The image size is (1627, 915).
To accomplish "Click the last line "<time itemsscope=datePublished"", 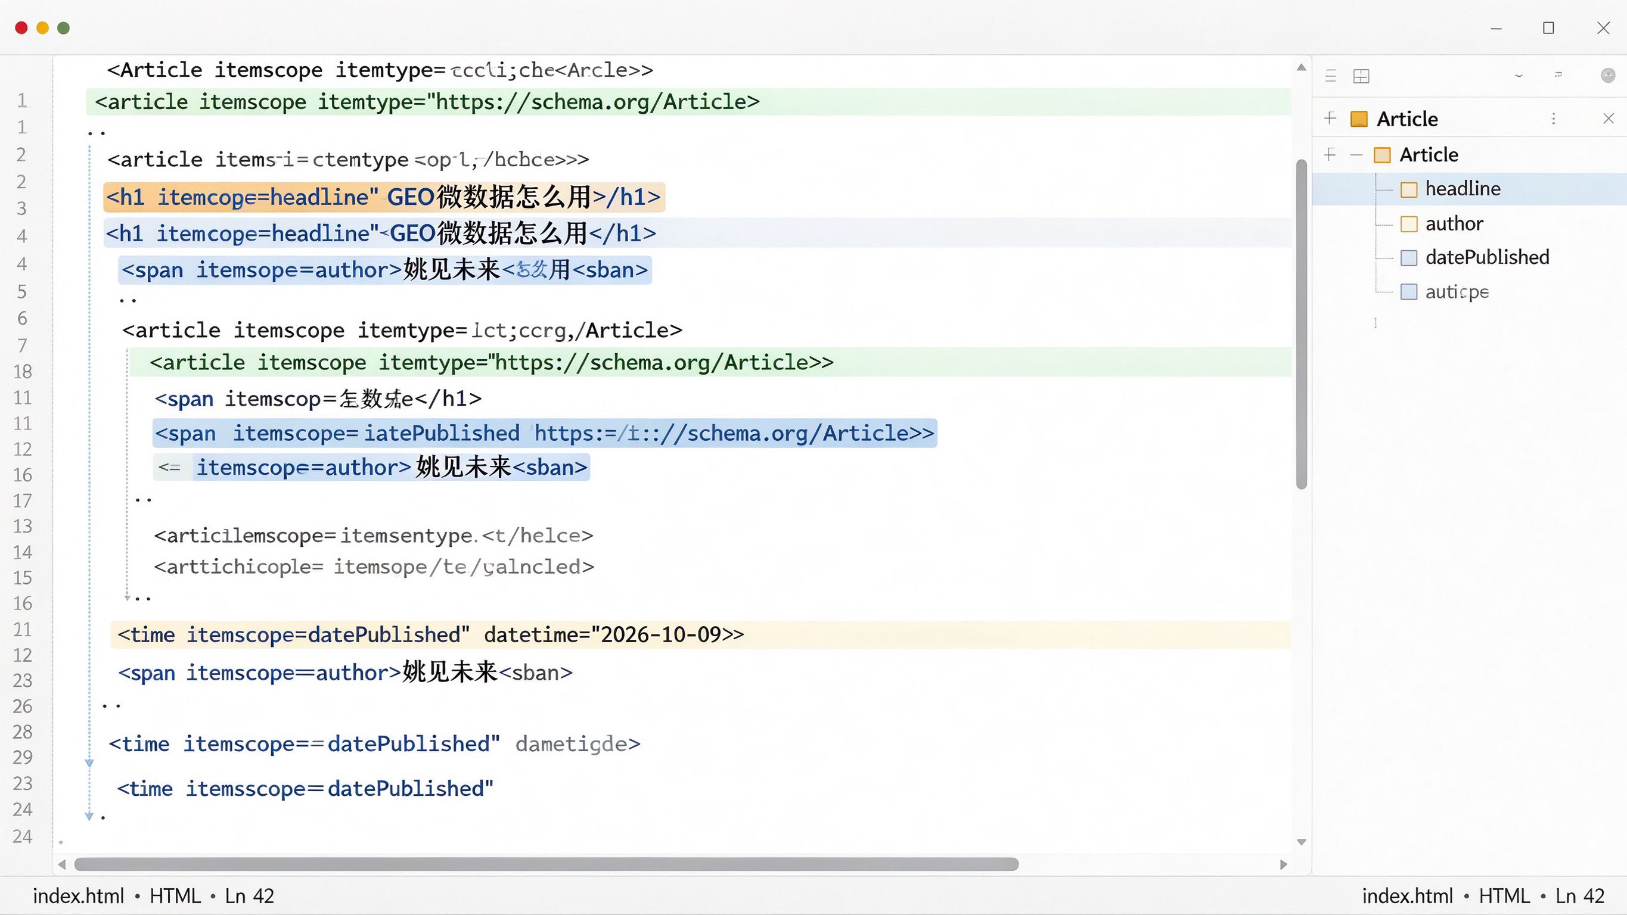I will (x=305, y=789).
